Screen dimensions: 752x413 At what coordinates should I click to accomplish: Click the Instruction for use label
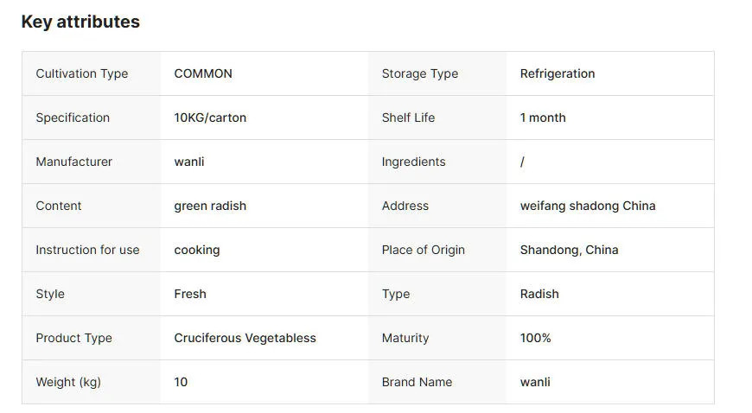point(87,250)
